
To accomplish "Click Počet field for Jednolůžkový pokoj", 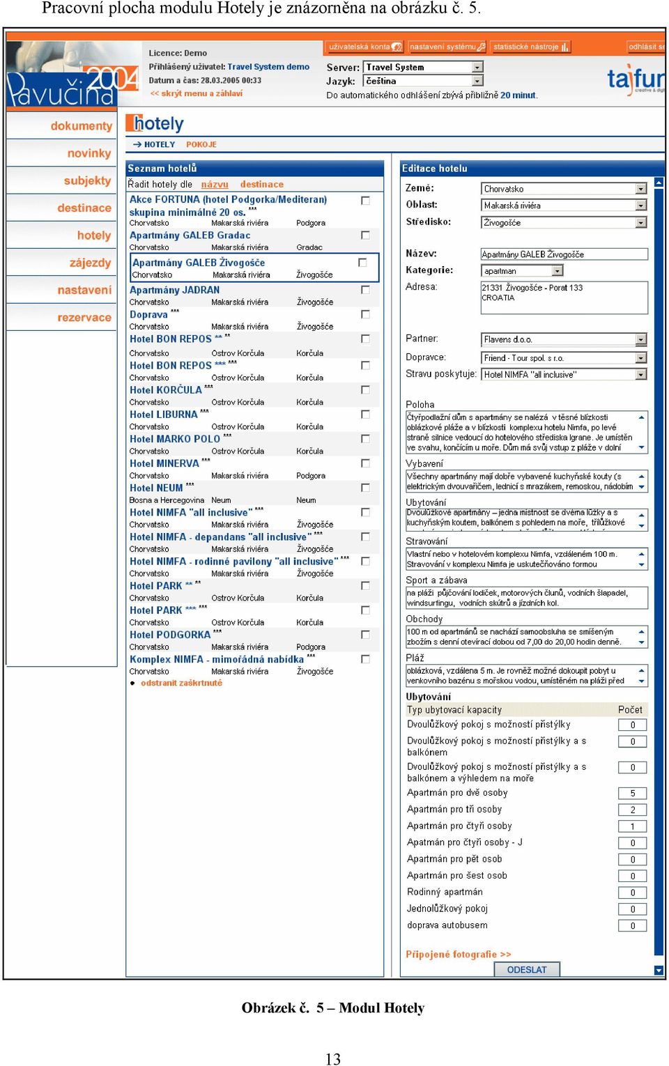I will tap(633, 909).
